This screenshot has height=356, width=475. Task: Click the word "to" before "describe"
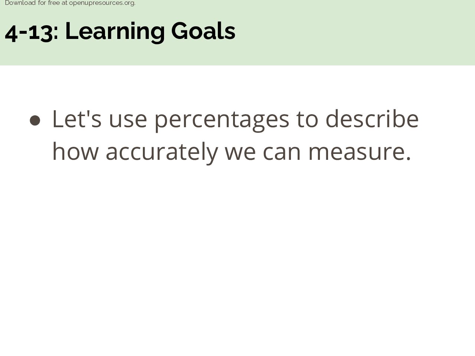point(307,119)
